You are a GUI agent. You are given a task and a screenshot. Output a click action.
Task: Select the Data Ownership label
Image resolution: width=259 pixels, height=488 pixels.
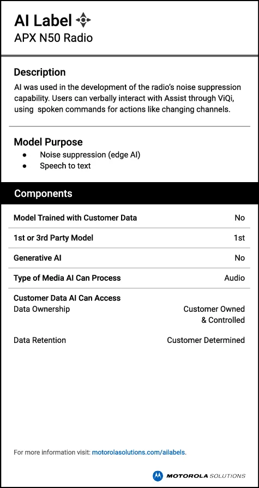[x=42, y=309]
